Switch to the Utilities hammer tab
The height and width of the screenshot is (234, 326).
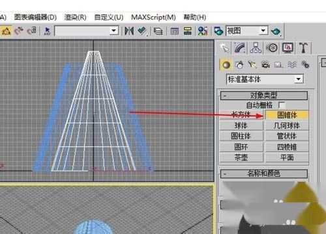coord(304,48)
